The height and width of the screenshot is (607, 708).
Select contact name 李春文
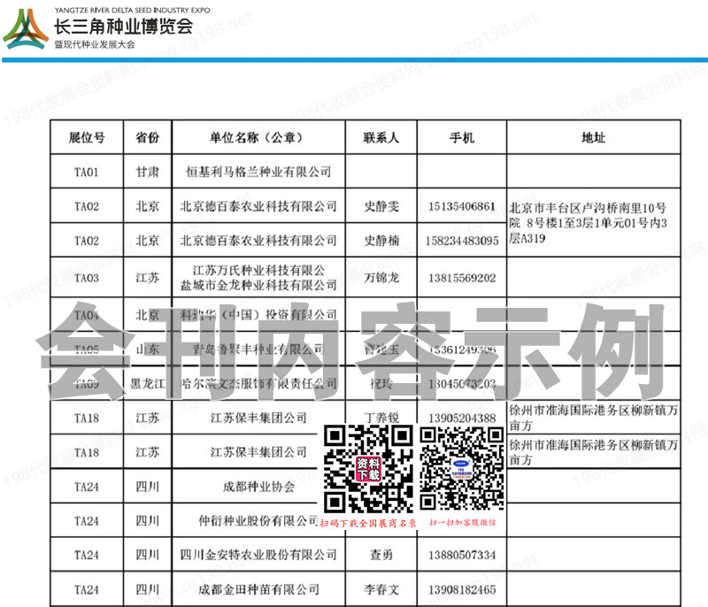click(x=381, y=589)
